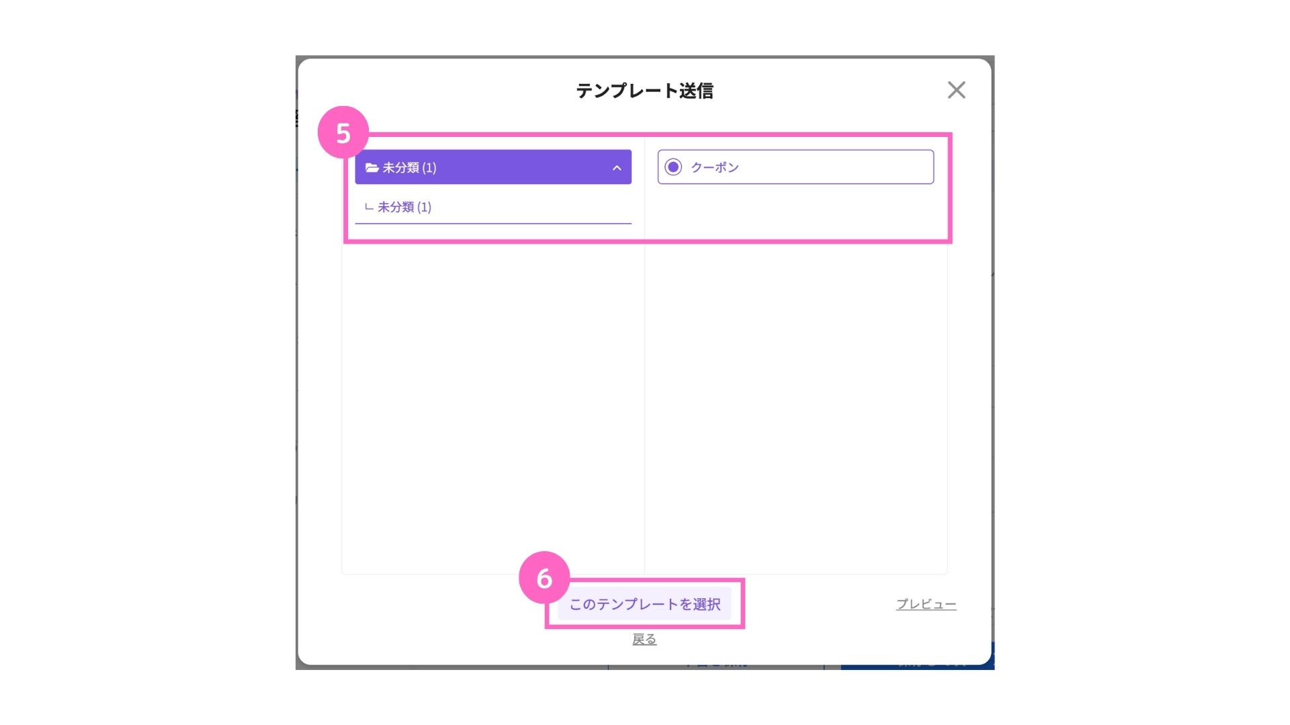
Task: Click the pink step 6 badge
Action: tap(544, 577)
